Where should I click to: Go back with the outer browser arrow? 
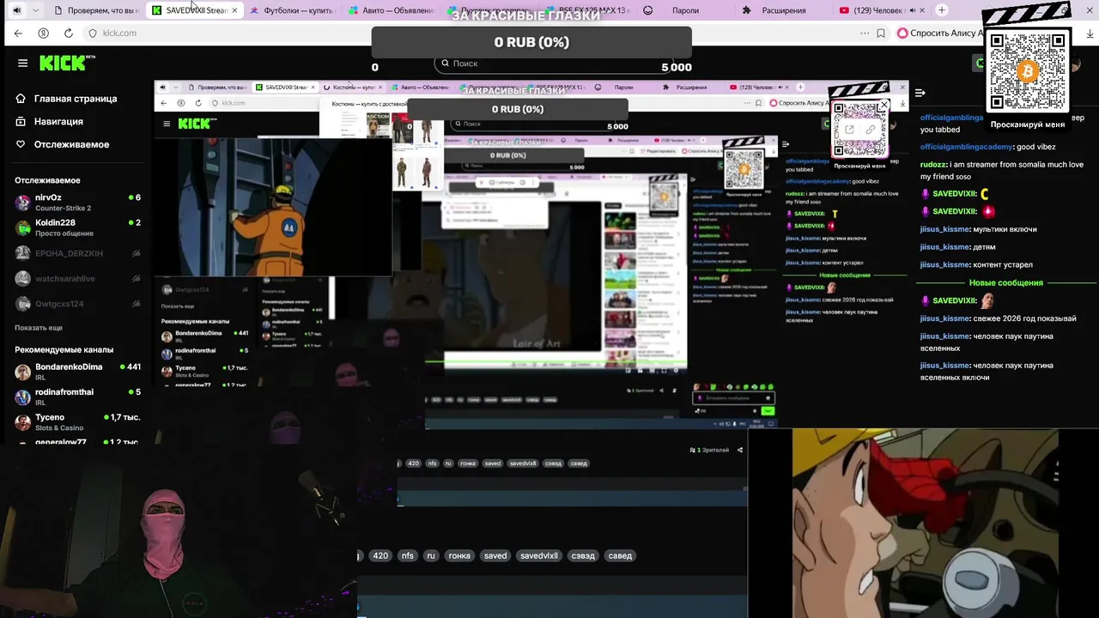coord(18,33)
